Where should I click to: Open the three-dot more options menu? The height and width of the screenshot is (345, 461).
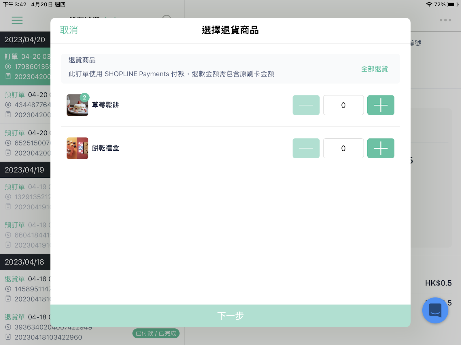click(x=445, y=20)
